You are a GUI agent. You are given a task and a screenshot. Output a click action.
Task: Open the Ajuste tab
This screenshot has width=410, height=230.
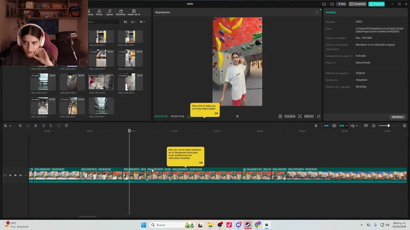[110, 12]
